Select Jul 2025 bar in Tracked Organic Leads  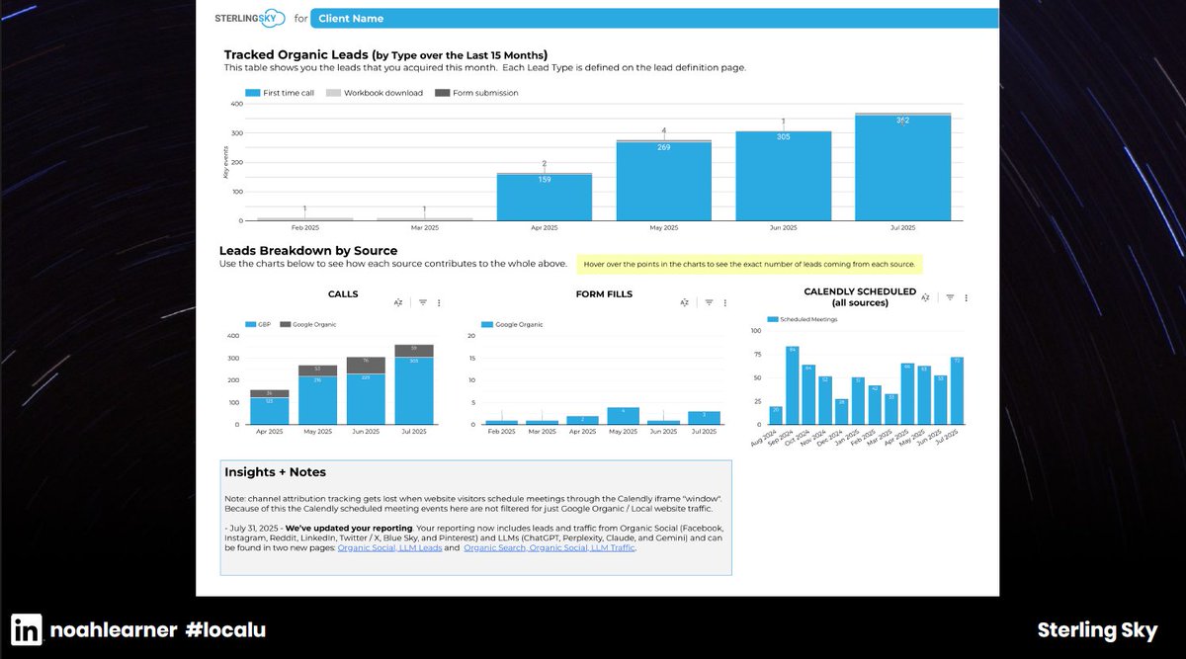[902, 167]
